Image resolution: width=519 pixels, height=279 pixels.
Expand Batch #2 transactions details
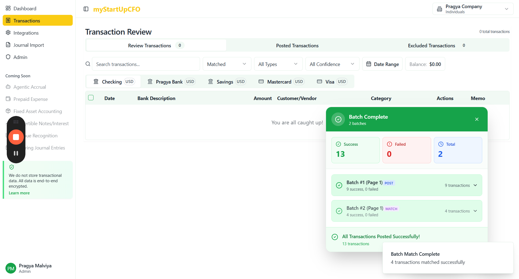click(475, 211)
